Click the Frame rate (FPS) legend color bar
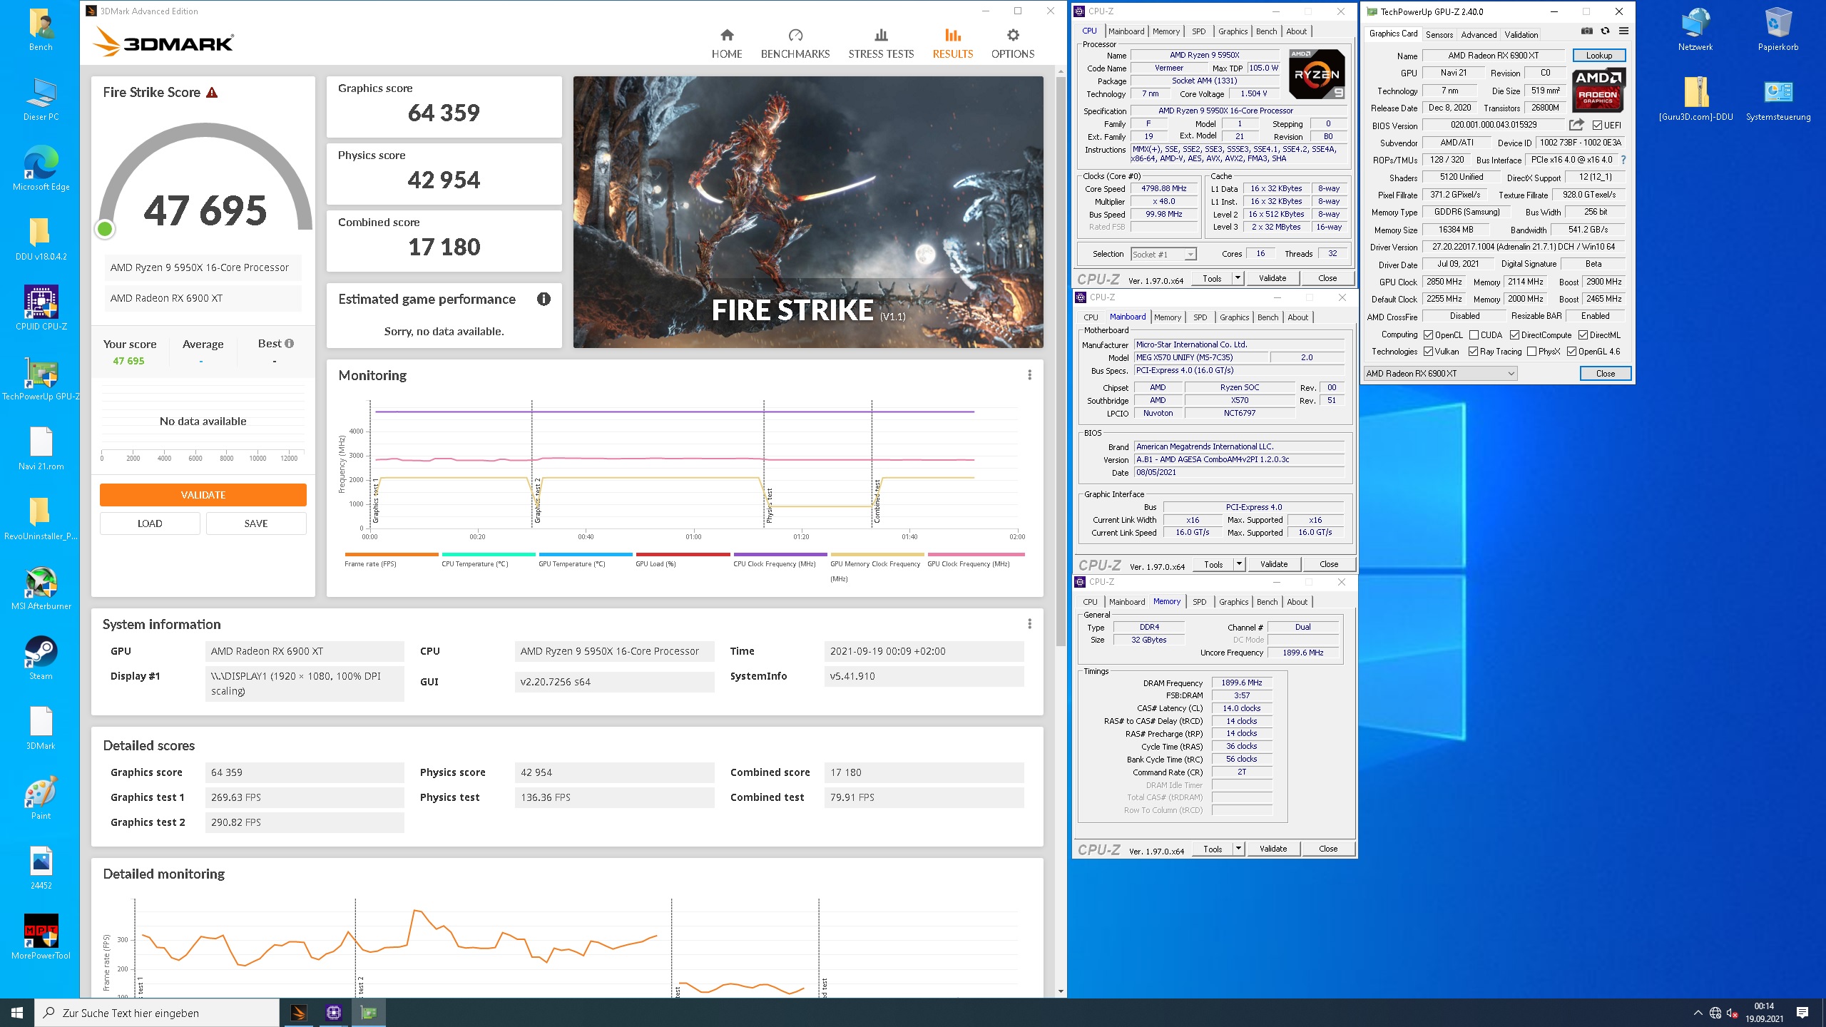 (392, 554)
